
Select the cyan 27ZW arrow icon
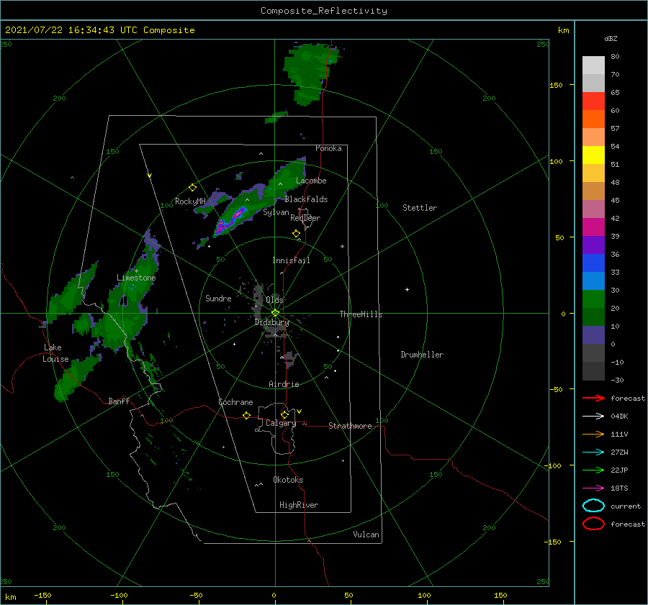(593, 452)
